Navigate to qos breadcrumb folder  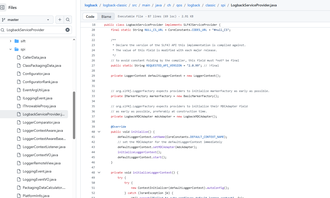click(179, 5)
